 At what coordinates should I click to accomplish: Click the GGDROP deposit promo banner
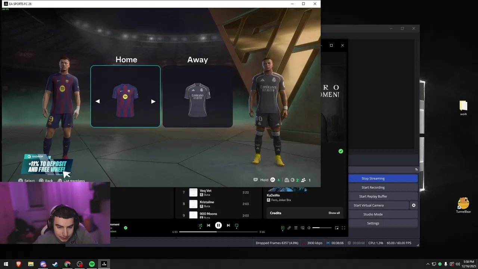coord(46,164)
